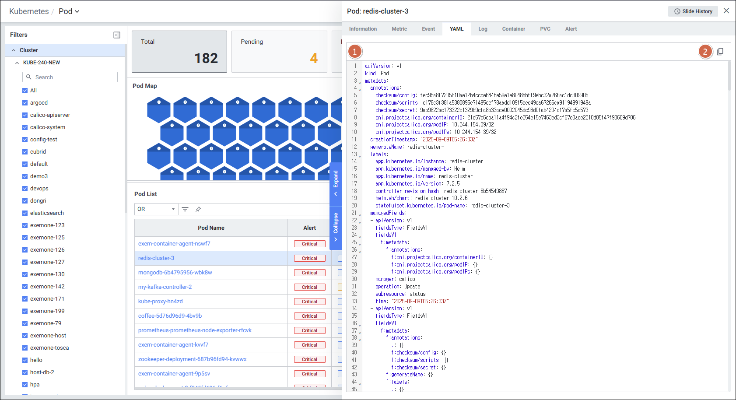Collapse the slide panel with Collapse handle
This screenshot has width=736, height=400.
pyautogui.click(x=336, y=227)
